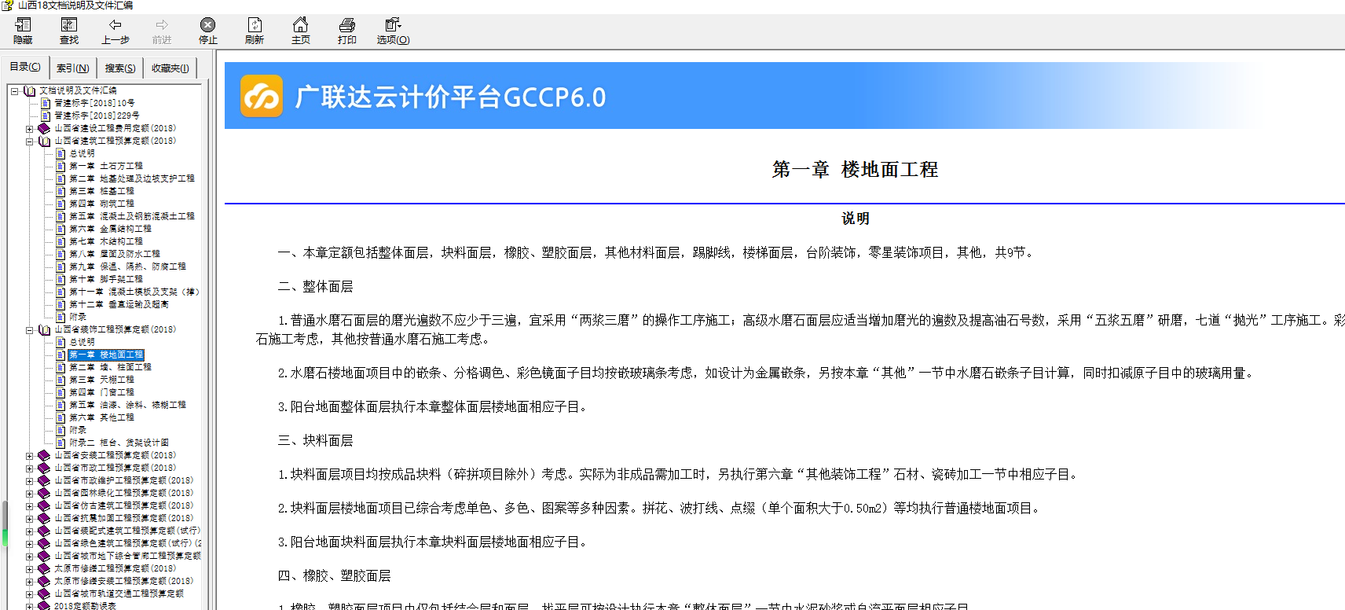Open 第四章 砌筑工程 chapter
Image resolution: width=1345 pixels, height=610 pixels.
click(101, 204)
